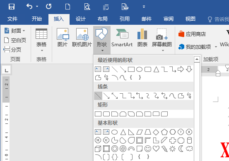Select the sun shape

point(173,149)
